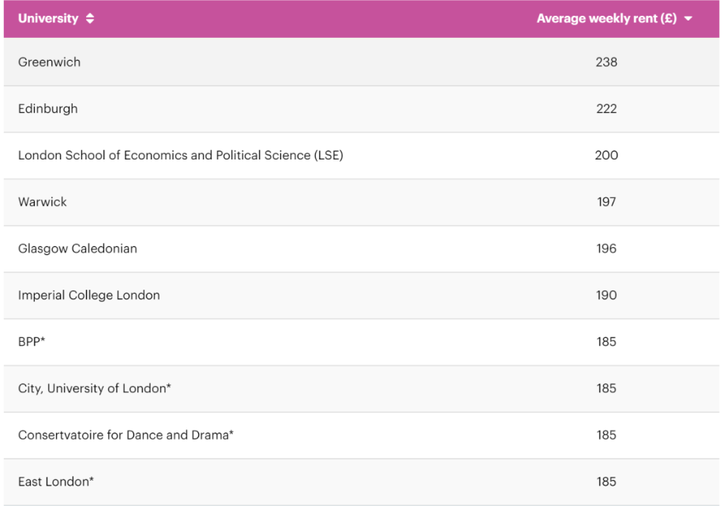The height and width of the screenshot is (506, 724).
Task: Click the 238 rent value
Action: 606,62
